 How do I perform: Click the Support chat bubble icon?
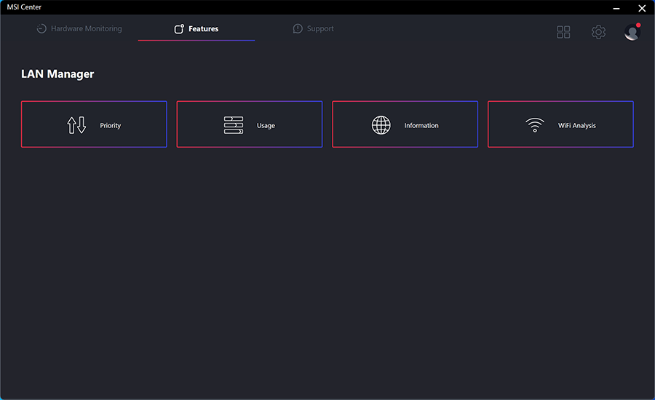tap(298, 28)
